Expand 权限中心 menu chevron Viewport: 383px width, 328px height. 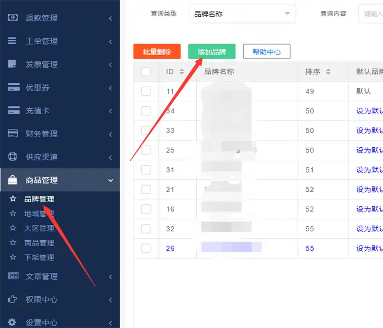coord(111,300)
